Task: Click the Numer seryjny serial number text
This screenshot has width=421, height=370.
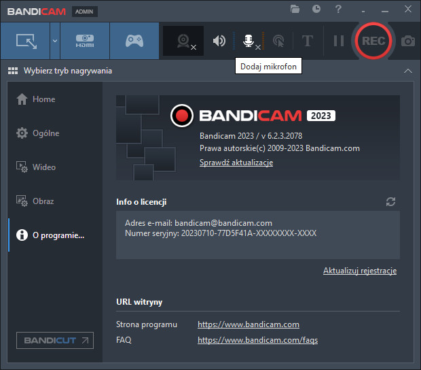Action: (x=221, y=233)
